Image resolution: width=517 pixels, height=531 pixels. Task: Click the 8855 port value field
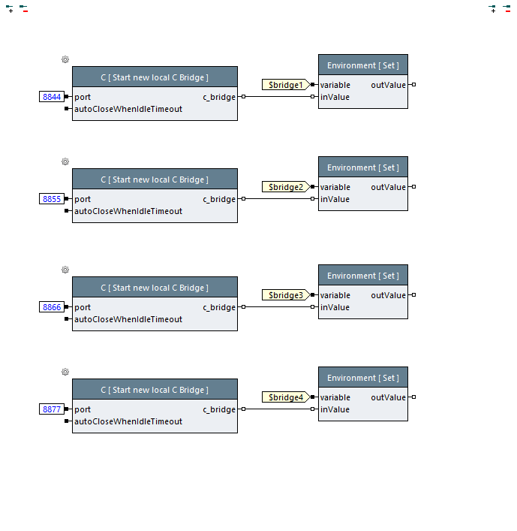tap(52, 199)
